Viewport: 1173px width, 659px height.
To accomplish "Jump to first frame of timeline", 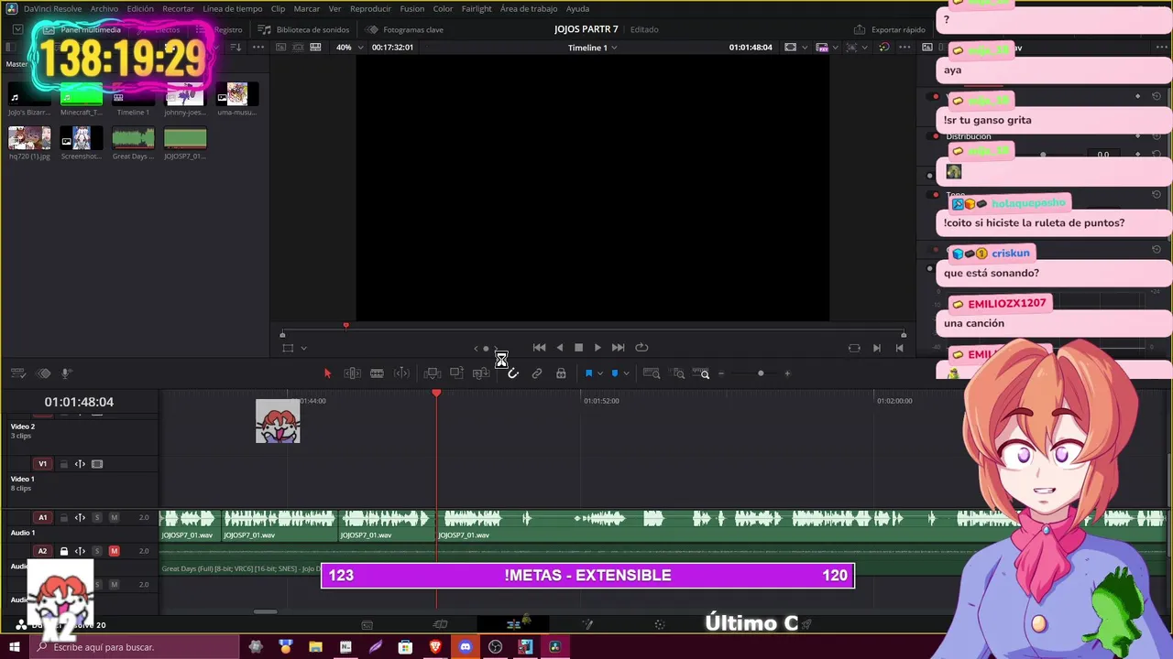I will point(539,348).
